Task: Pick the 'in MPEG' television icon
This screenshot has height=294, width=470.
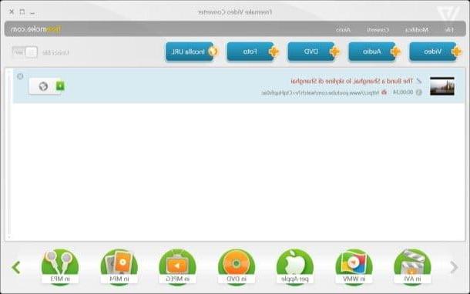Action: pyautogui.click(x=177, y=267)
